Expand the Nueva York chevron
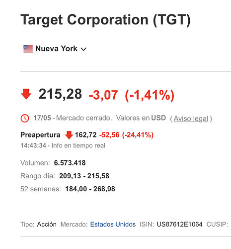Image resolution: width=231 pixels, height=249 pixels. [83, 49]
